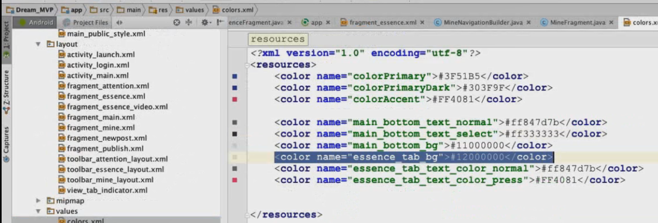This screenshot has height=223, width=658.
Task: Click the colorAccent pink gutter swatch
Action: point(235,100)
